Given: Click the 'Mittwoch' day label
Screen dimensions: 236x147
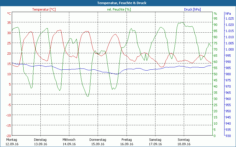Looking at the screenshot, I should 69,140.
